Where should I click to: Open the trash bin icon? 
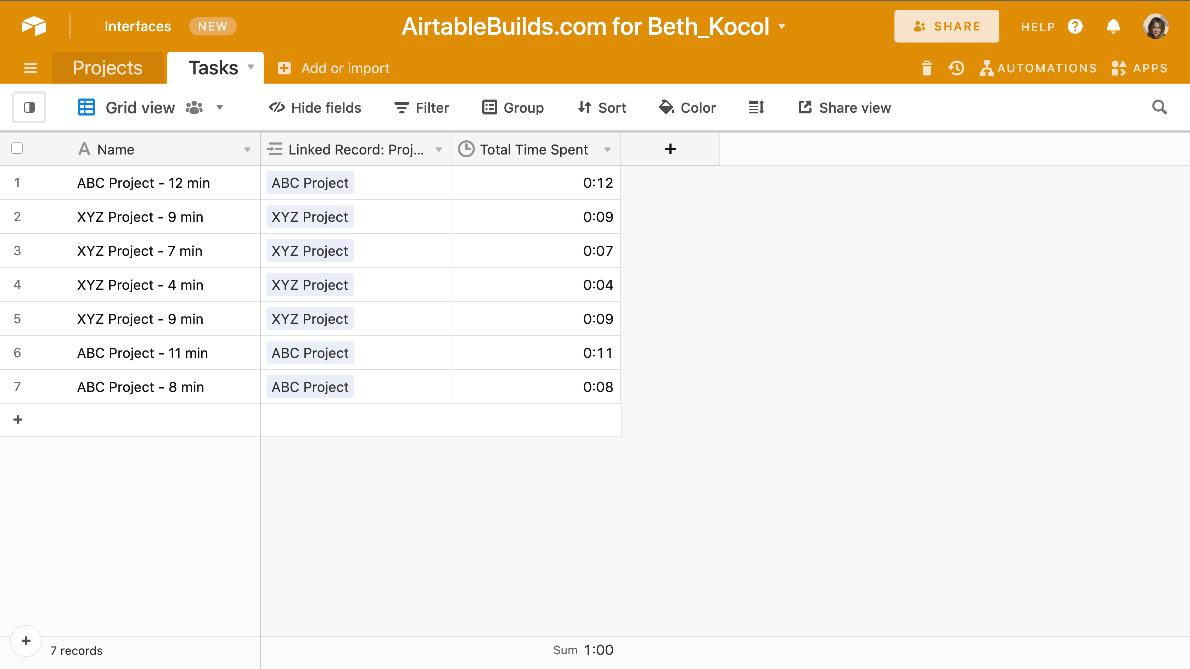tap(927, 68)
